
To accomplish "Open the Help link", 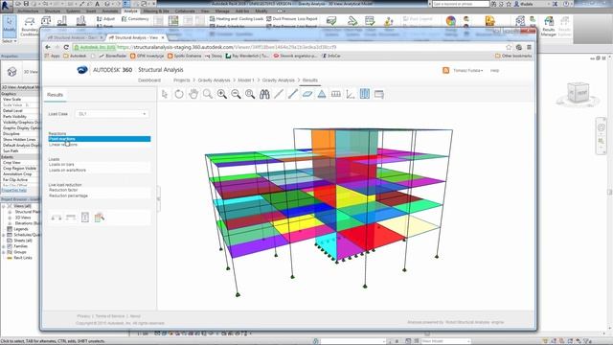I will [x=494, y=71].
